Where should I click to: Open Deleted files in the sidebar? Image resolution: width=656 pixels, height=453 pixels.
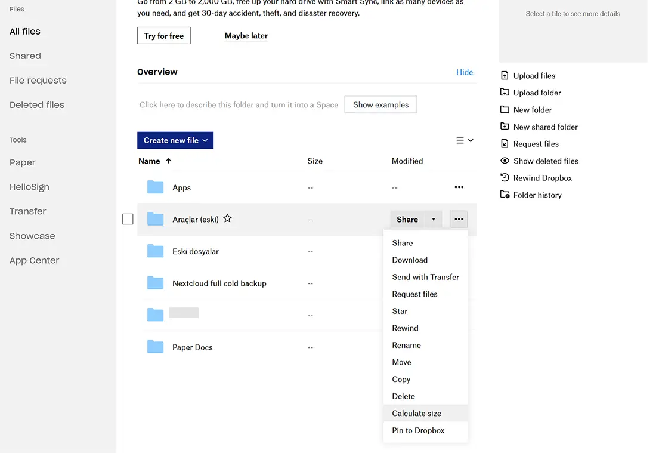[x=37, y=104]
